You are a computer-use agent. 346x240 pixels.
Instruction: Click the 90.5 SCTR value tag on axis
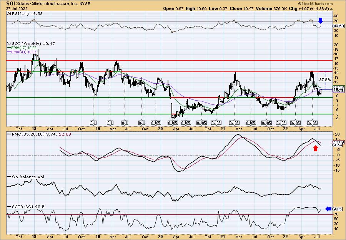[338, 209]
